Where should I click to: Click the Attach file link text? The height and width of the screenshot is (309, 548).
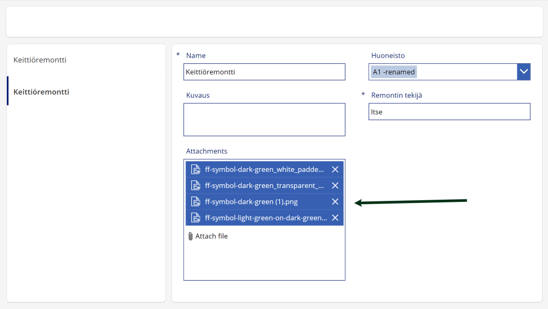point(211,236)
